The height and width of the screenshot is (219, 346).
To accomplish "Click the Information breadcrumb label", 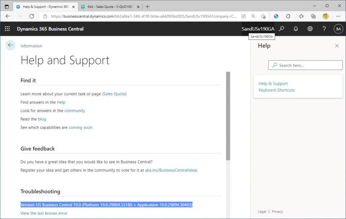I will coord(31,46).
